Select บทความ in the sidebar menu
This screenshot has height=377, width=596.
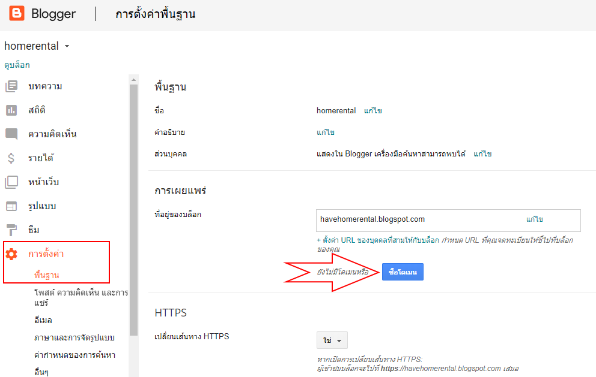45,86
